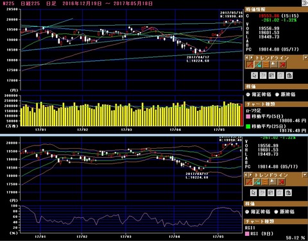Click the green 移動平均(25日) color swatch
The height and width of the screenshot is (241, 308).
point(248,126)
